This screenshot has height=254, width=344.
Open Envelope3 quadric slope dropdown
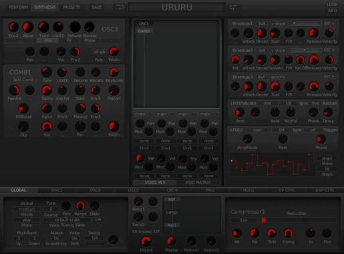tap(279, 77)
